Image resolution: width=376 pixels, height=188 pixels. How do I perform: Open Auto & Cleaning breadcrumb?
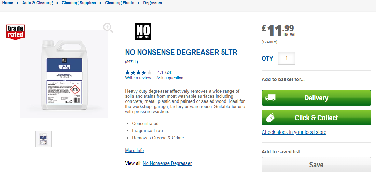point(38,3)
